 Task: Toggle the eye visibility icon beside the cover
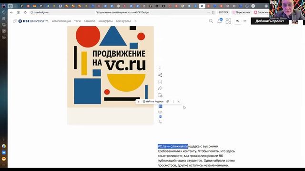160,112
